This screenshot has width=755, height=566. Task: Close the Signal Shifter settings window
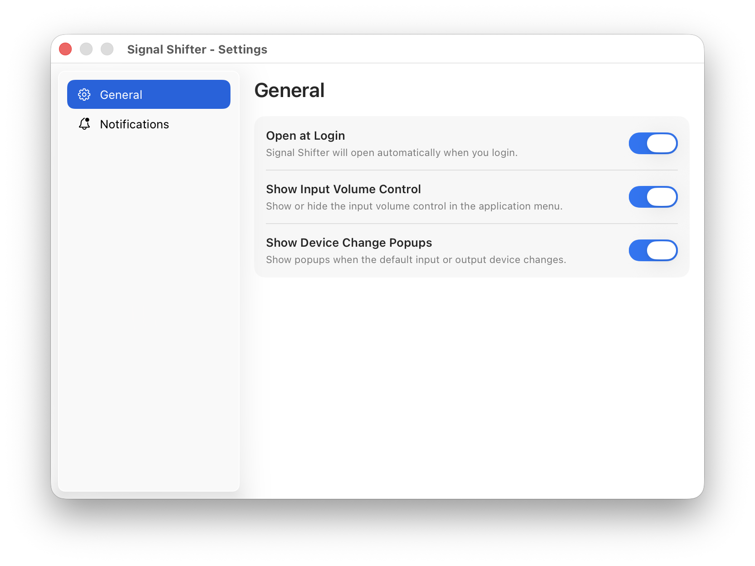pyautogui.click(x=65, y=49)
